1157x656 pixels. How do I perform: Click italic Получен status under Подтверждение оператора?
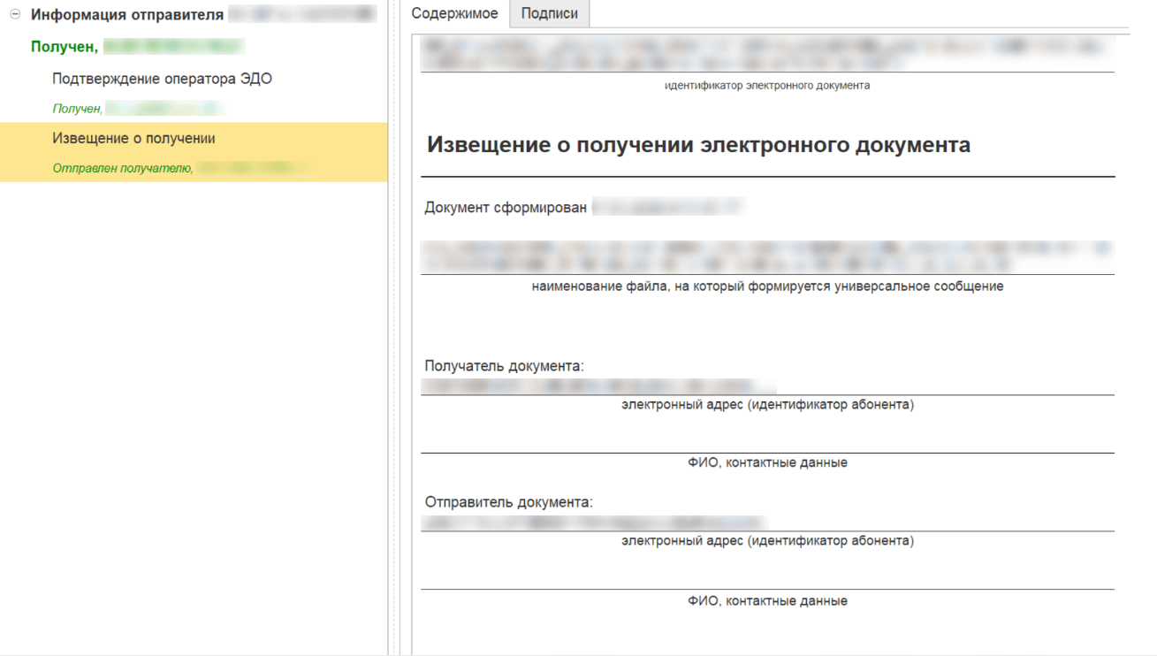[x=77, y=109]
